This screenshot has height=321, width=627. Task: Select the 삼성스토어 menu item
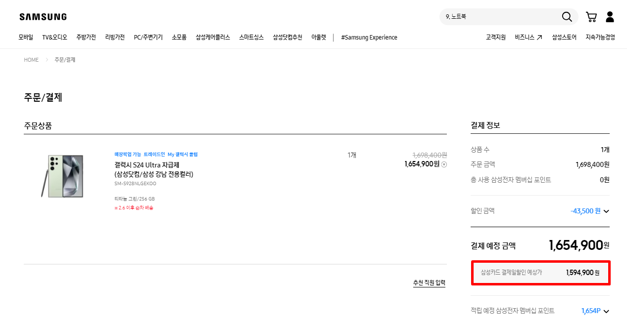tap(564, 37)
